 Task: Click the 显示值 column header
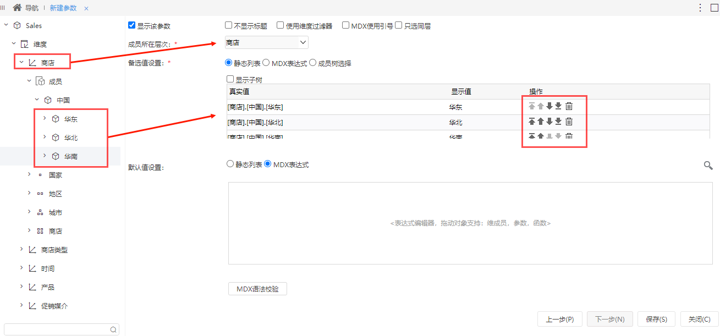click(x=461, y=91)
